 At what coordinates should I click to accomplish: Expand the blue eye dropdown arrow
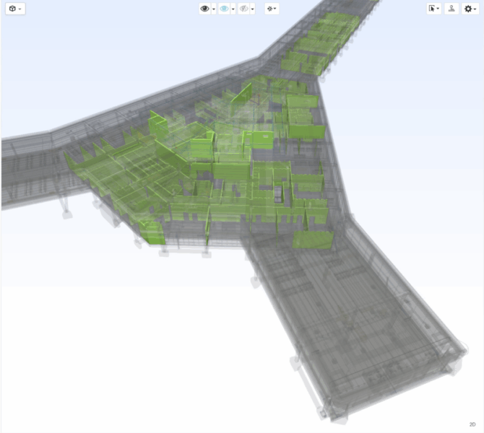[x=233, y=9]
